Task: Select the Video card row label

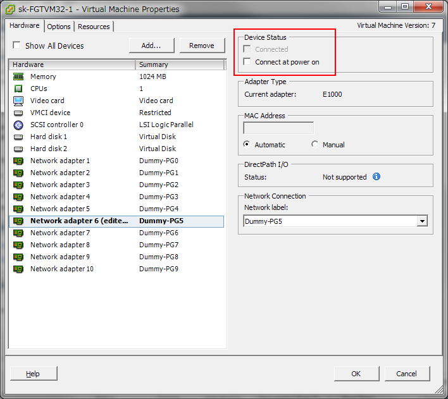Action: (x=47, y=101)
